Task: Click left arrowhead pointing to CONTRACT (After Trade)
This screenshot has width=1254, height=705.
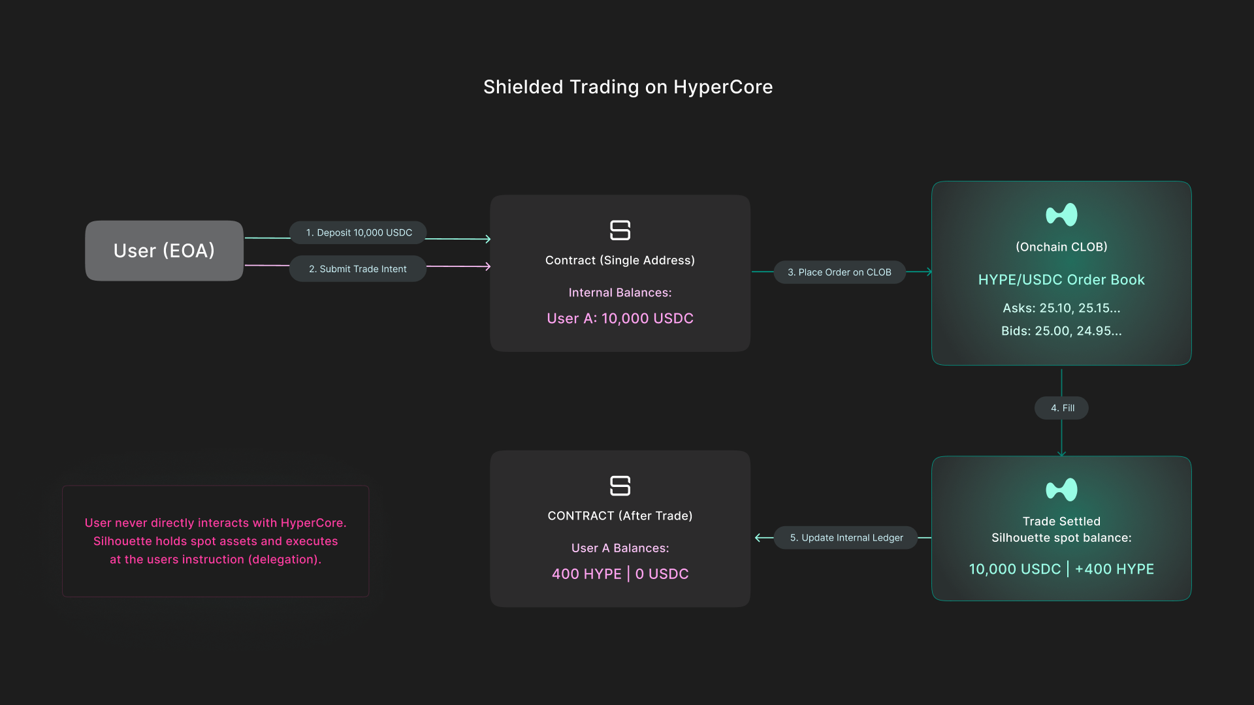Action: click(x=759, y=538)
